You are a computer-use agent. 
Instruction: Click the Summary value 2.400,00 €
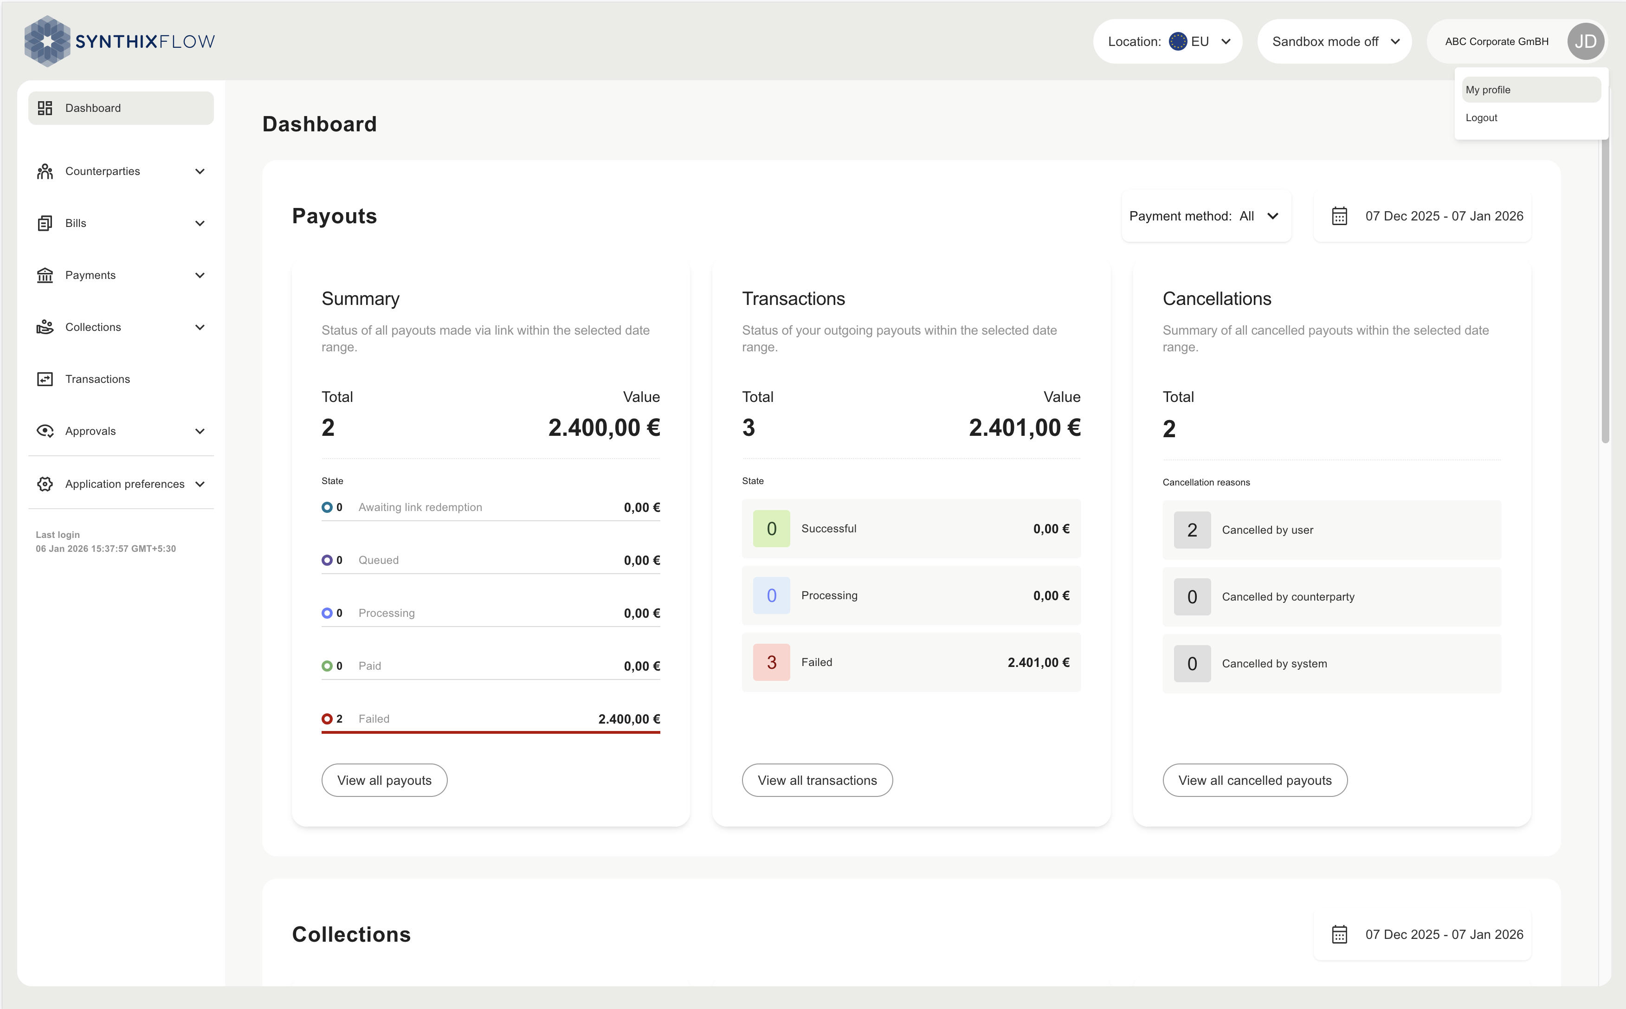pos(604,428)
